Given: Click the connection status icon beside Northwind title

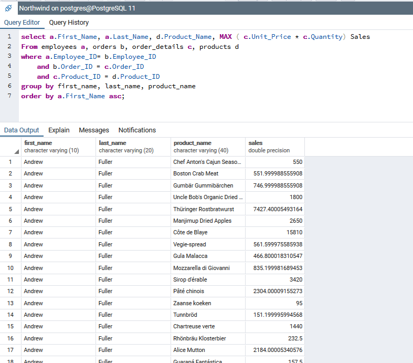Looking at the screenshot, I should (8, 8).
